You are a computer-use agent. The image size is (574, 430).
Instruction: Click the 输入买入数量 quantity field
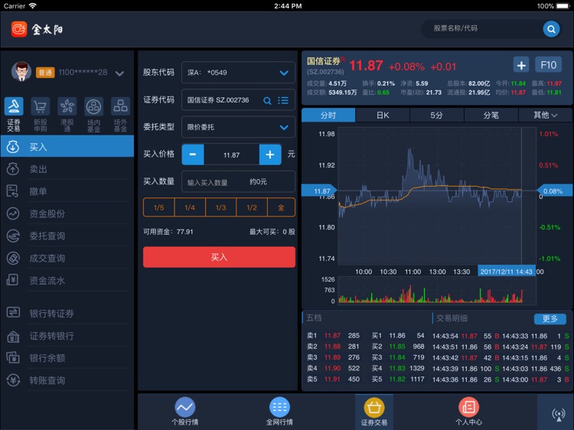point(238,181)
